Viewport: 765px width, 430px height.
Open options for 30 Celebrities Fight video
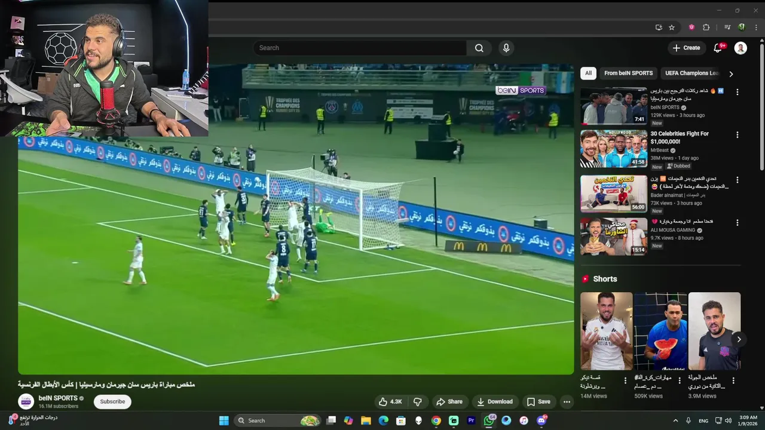(x=737, y=135)
